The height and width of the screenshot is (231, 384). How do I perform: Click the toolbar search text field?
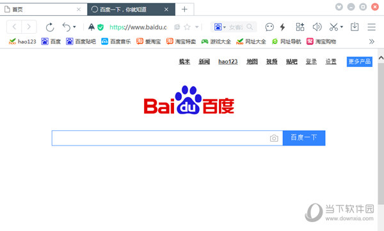236,27
